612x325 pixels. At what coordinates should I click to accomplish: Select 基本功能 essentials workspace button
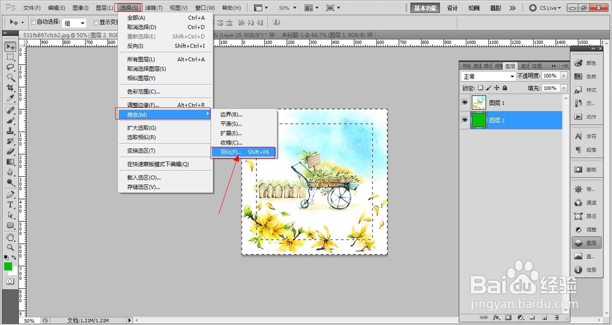425,8
